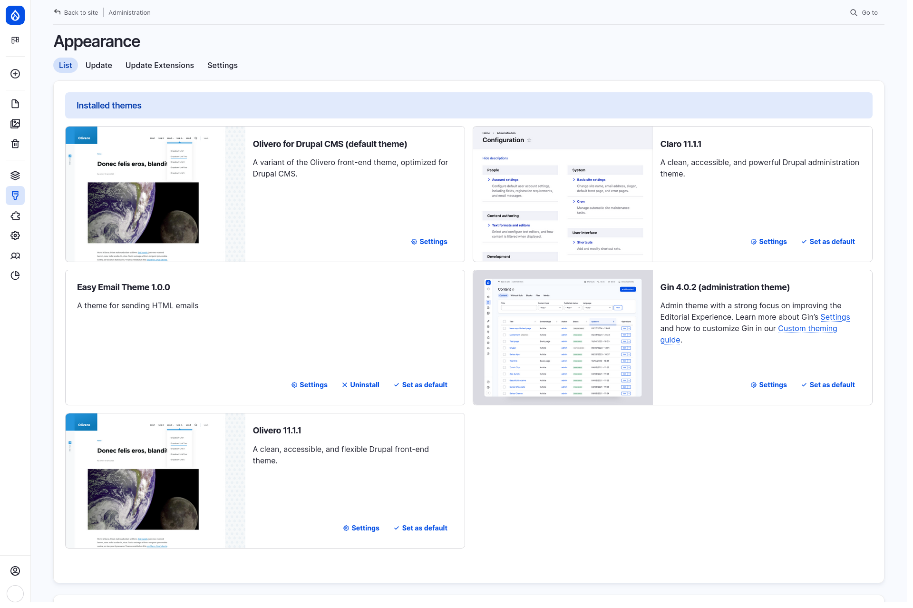Click the Media icon in sidebar
This screenshot has height=608, width=913.
pyautogui.click(x=16, y=124)
